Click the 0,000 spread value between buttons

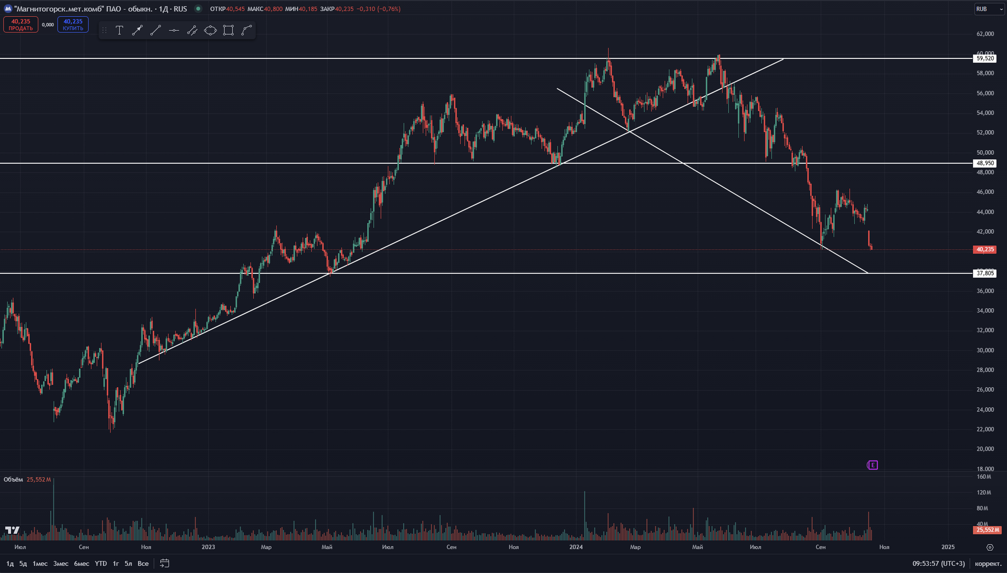point(48,25)
